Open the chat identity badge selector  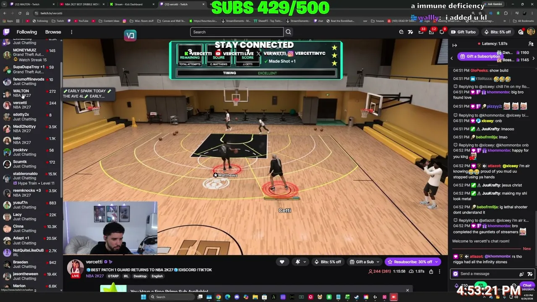click(456, 274)
